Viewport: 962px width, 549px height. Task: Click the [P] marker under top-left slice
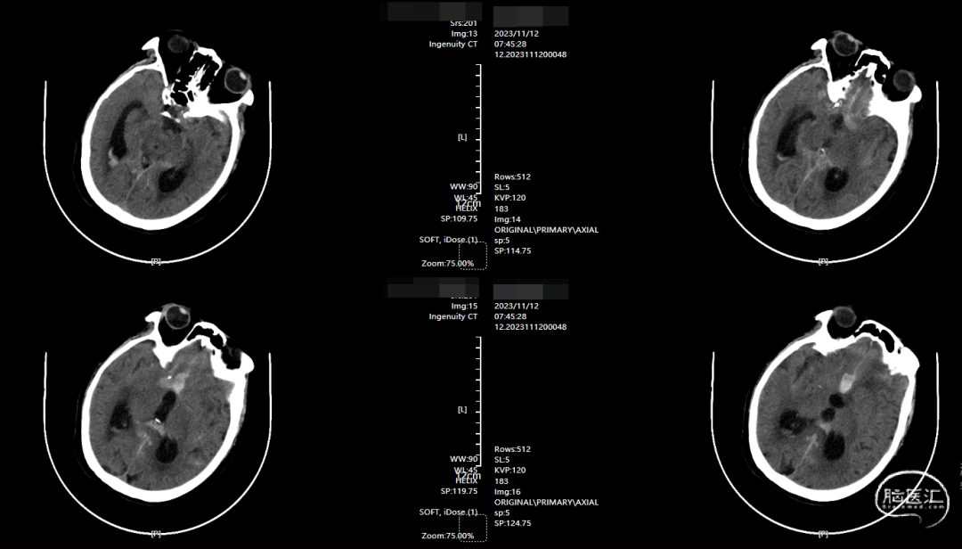156,261
